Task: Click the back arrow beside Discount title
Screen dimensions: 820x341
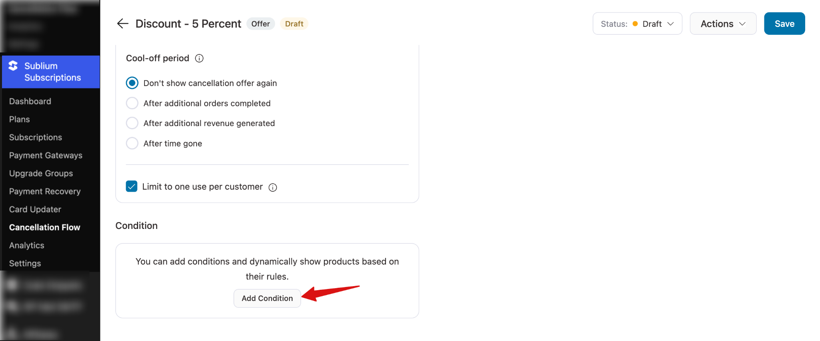Action: [123, 24]
